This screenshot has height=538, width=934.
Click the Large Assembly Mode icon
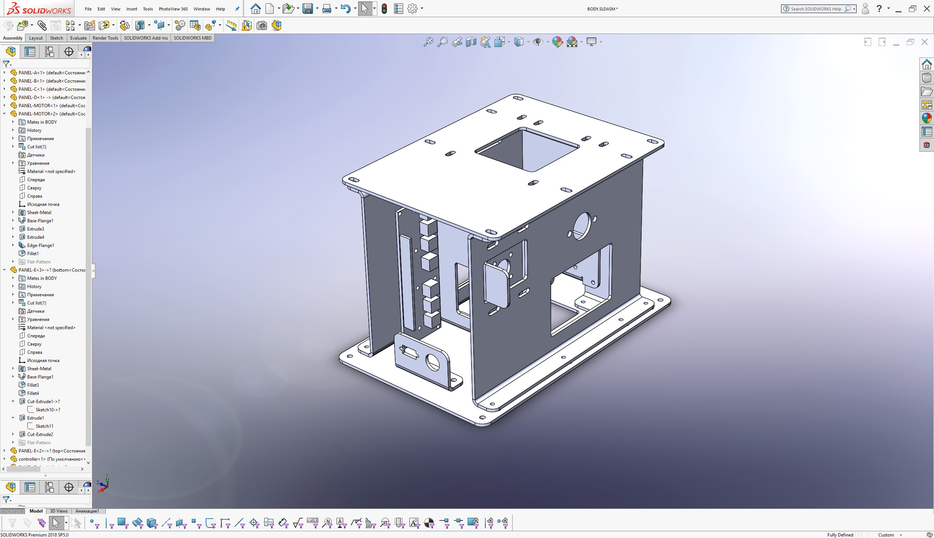point(276,25)
